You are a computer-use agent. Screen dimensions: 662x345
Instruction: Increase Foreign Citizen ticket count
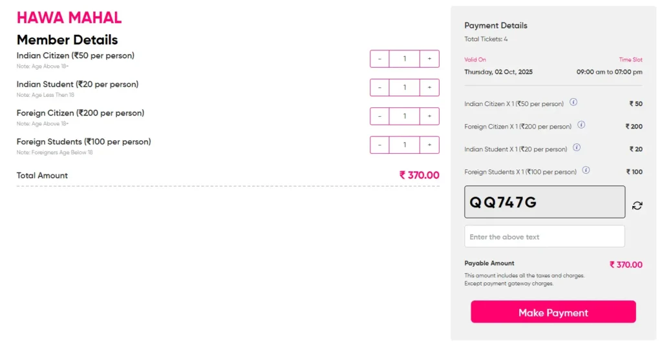click(x=429, y=116)
